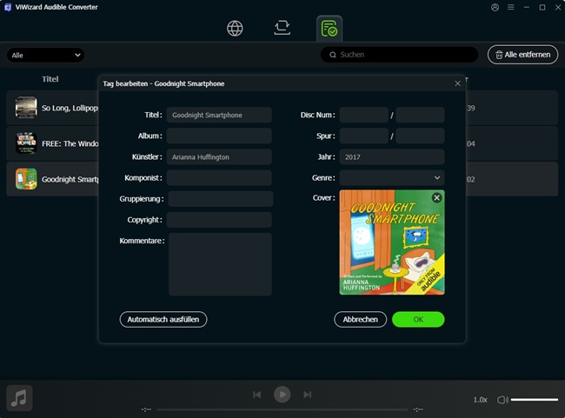The image size is (565, 418).
Task: Click the Komponist input field
Action: (x=219, y=177)
